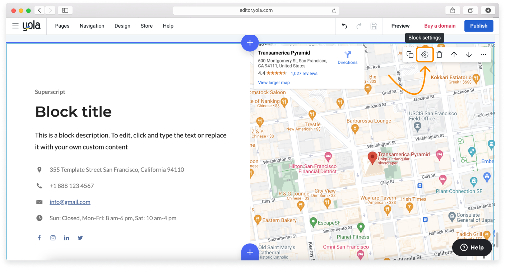The image size is (505, 269).
Task: Click the Instagram social icon
Action: click(53, 238)
